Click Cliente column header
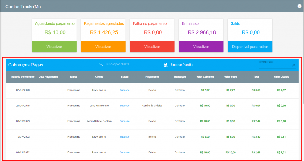304x161 pixels. pos(99,77)
